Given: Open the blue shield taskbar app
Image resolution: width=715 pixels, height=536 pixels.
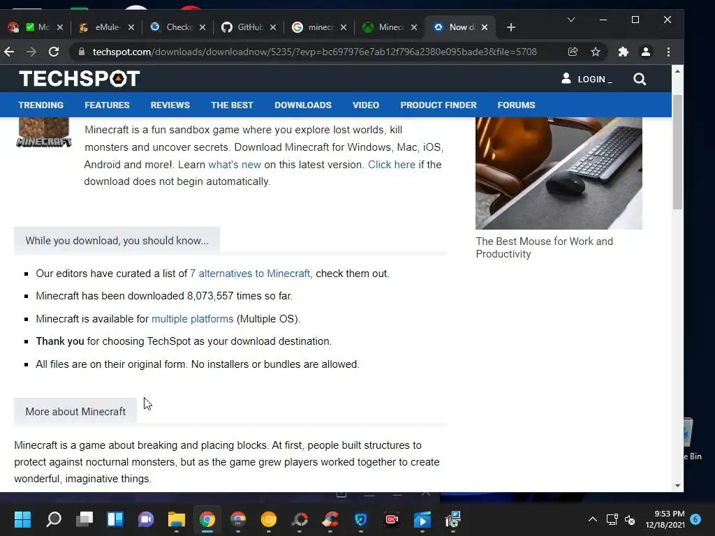Looking at the screenshot, I should tap(361, 519).
